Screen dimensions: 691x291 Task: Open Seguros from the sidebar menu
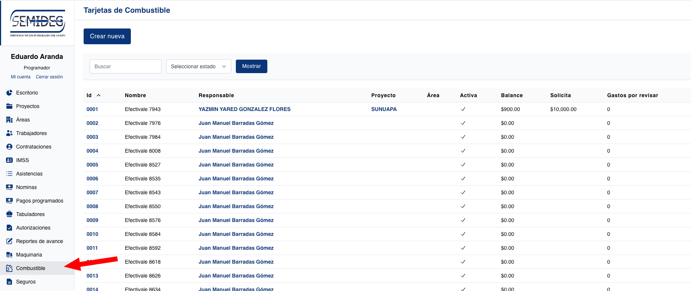coord(26,282)
